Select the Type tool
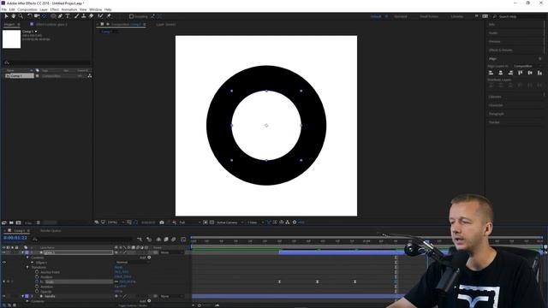548x308 pixels. [68, 16]
